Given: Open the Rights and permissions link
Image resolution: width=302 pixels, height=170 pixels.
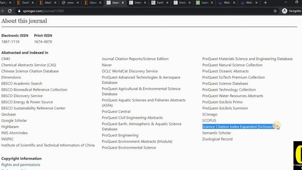Looking at the screenshot, I should (21, 165).
